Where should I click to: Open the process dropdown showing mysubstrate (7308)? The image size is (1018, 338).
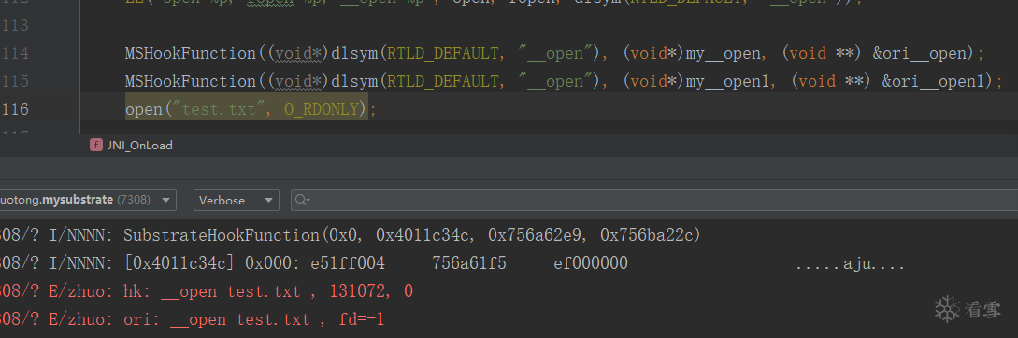point(87,200)
